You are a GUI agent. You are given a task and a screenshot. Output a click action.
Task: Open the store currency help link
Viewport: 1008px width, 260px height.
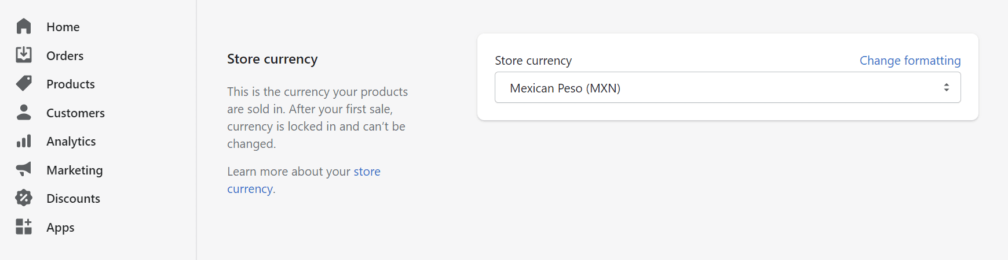367,172
